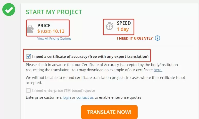Viewport: 199px width, 119px height.
Task: Click the PRICE heading label
Action: pyautogui.click(x=44, y=25)
